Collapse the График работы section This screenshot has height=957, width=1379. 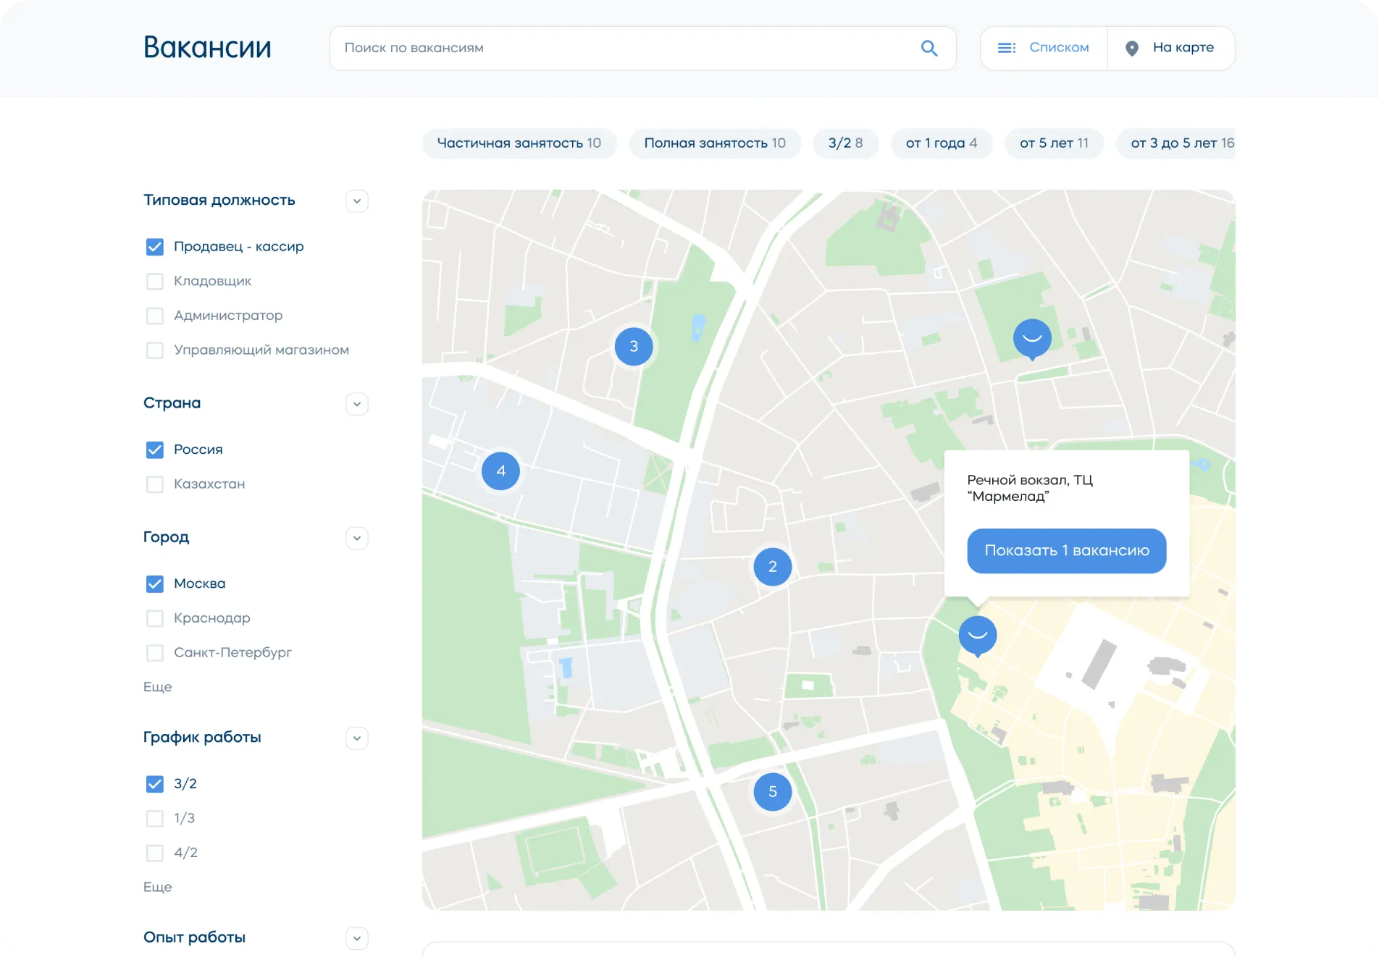[x=357, y=738]
